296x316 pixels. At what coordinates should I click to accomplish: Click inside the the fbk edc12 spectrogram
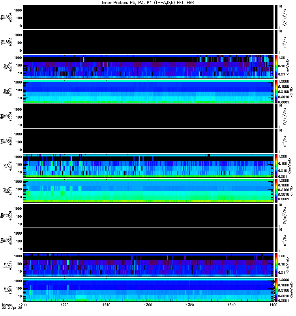[x=148, y=265]
